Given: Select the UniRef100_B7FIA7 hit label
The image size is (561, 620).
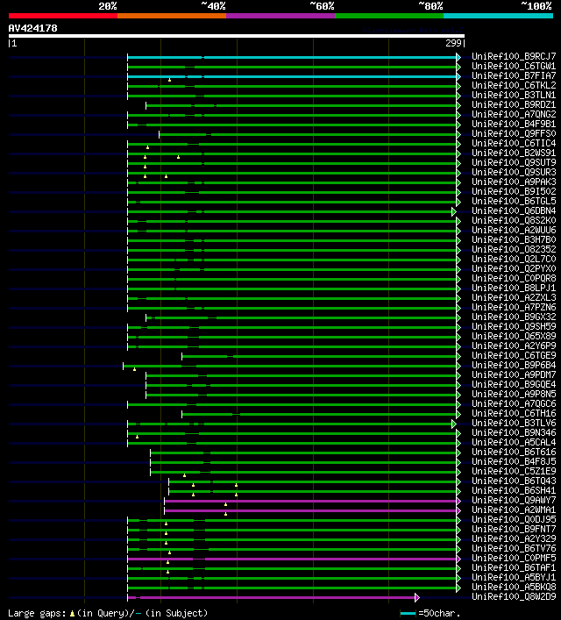Looking at the screenshot, I should coord(514,75).
